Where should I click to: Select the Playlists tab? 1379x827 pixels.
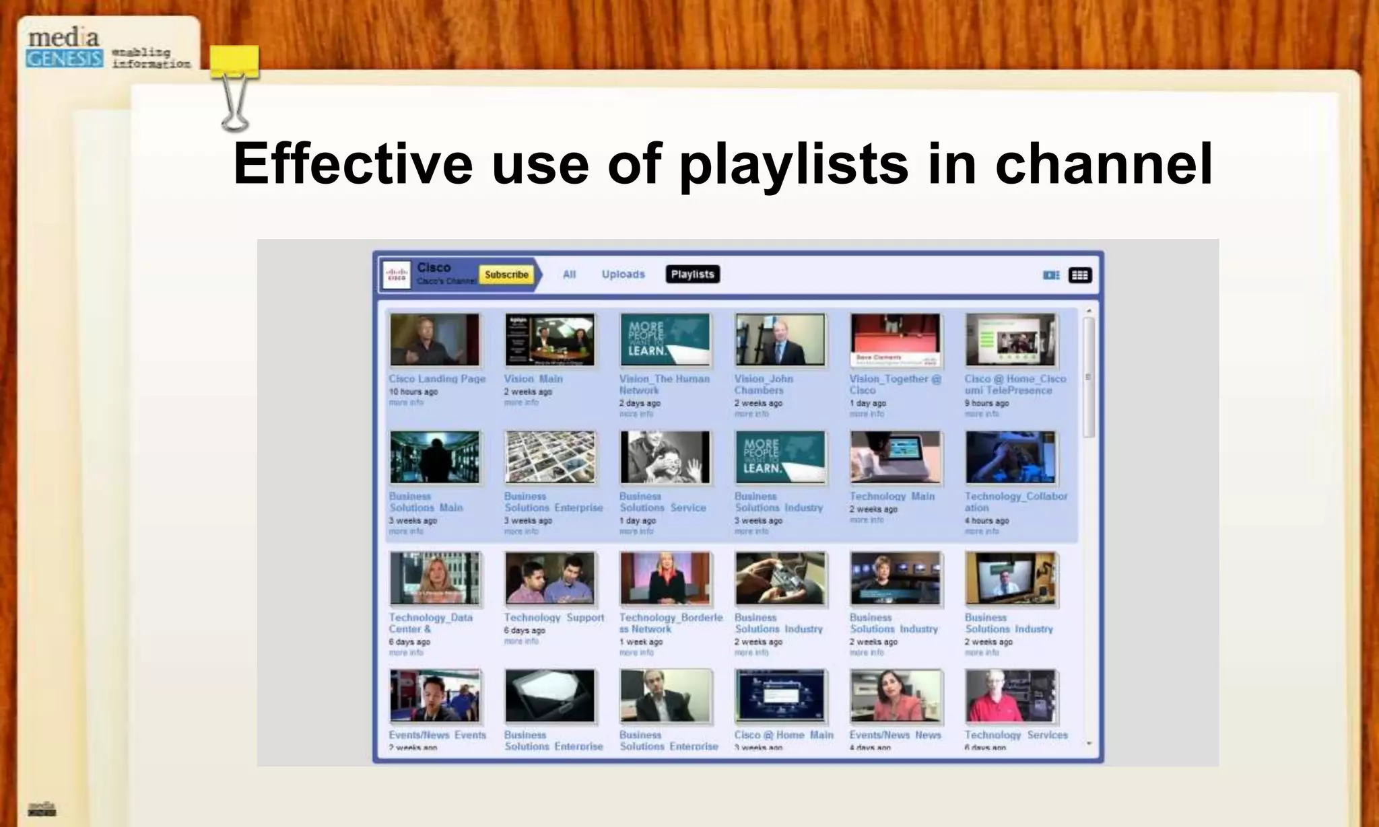(x=692, y=275)
